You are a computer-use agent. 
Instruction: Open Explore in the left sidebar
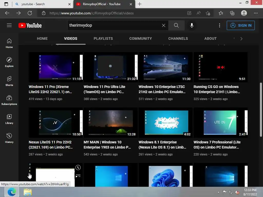(9, 62)
